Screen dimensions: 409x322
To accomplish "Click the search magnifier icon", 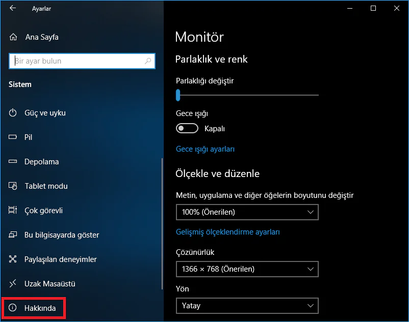I will pyautogui.click(x=148, y=61).
